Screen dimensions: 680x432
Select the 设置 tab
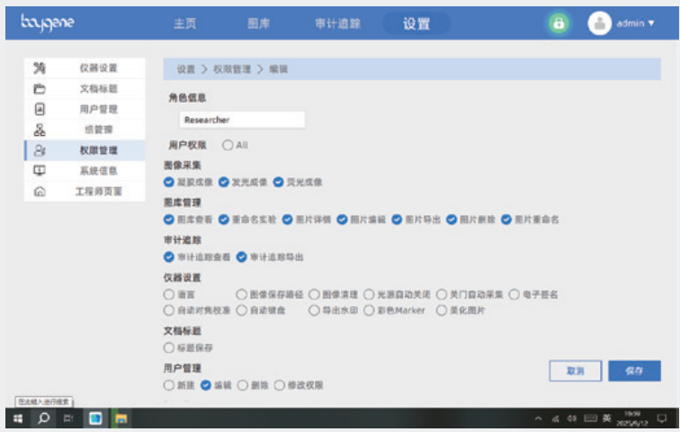point(416,23)
